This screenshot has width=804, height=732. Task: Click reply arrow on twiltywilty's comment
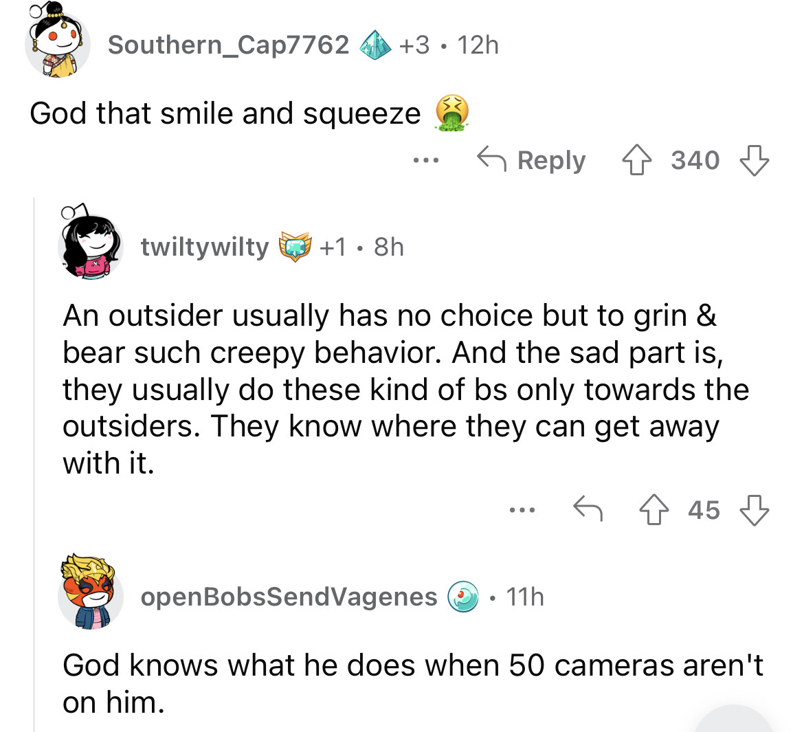[x=588, y=509]
